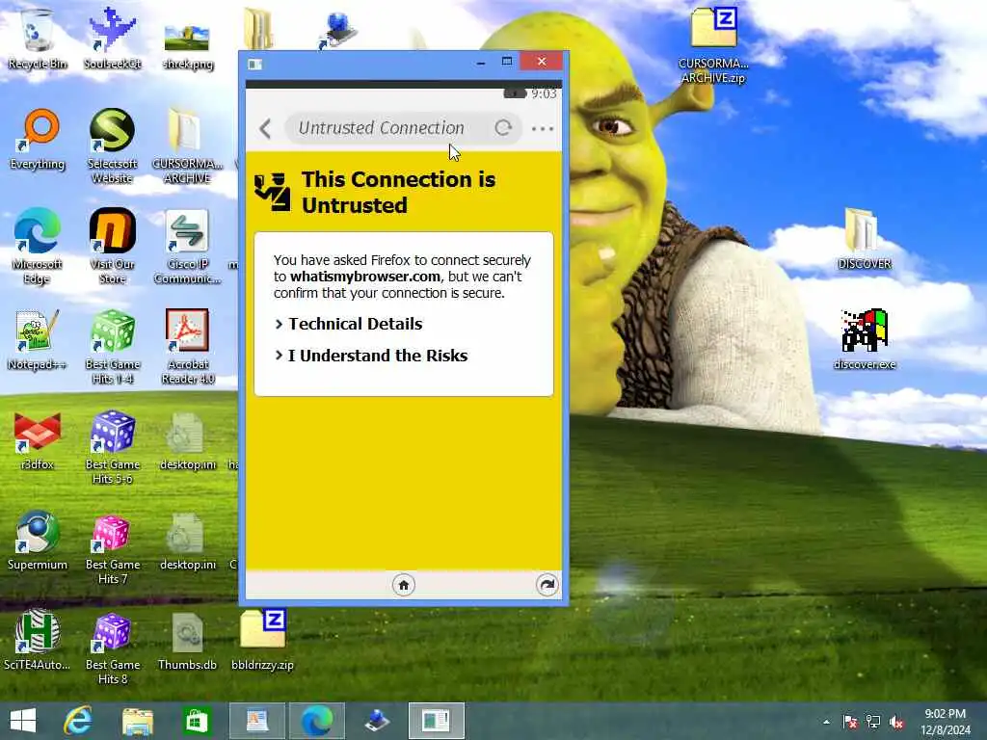Select the CURSORMA... ARCHIVE.zip file on the desktop
987x740 pixels.
(713, 45)
